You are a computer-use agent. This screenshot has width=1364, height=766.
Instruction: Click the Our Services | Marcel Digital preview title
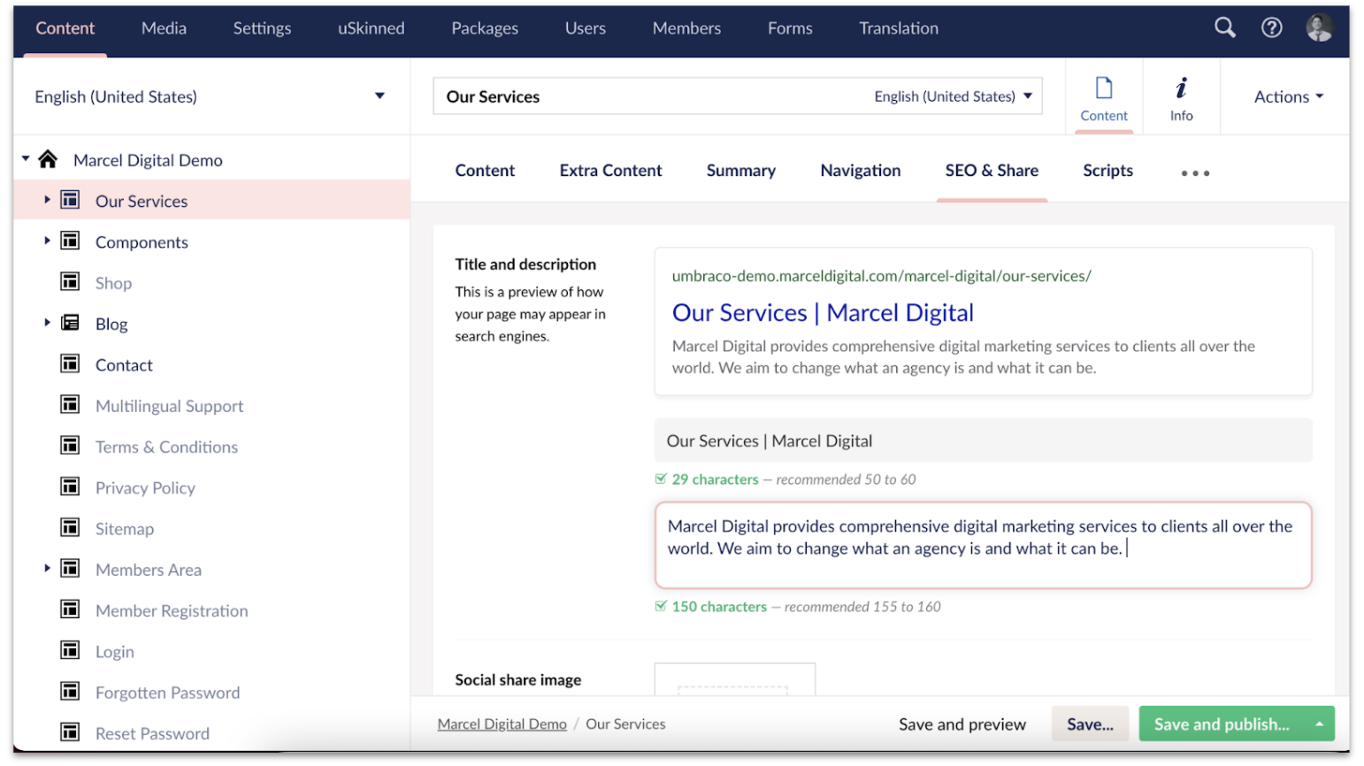(x=823, y=313)
